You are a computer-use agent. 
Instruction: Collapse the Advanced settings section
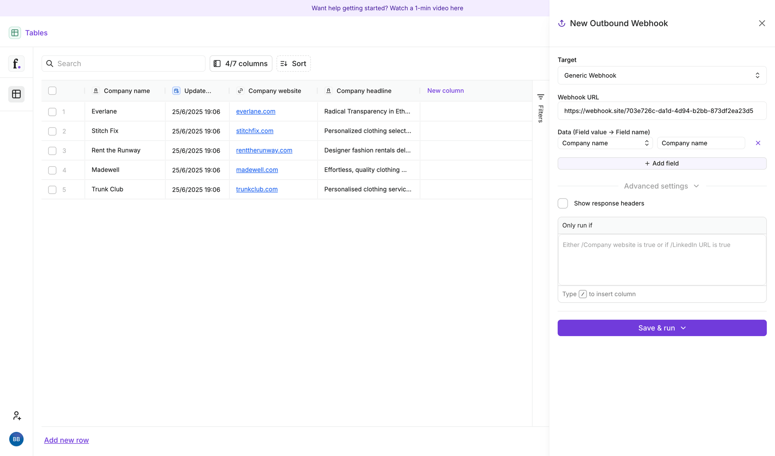pos(696,186)
